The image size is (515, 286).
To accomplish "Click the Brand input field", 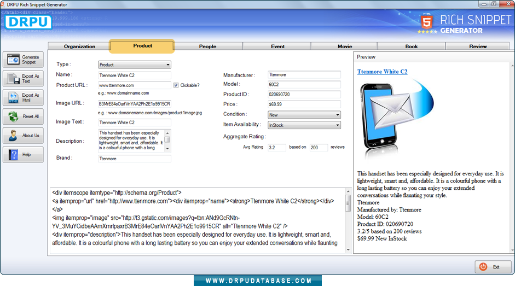I will pyautogui.click(x=134, y=159).
